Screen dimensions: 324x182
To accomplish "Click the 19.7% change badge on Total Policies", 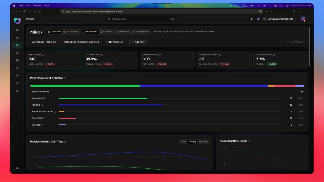I will [50, 64].
